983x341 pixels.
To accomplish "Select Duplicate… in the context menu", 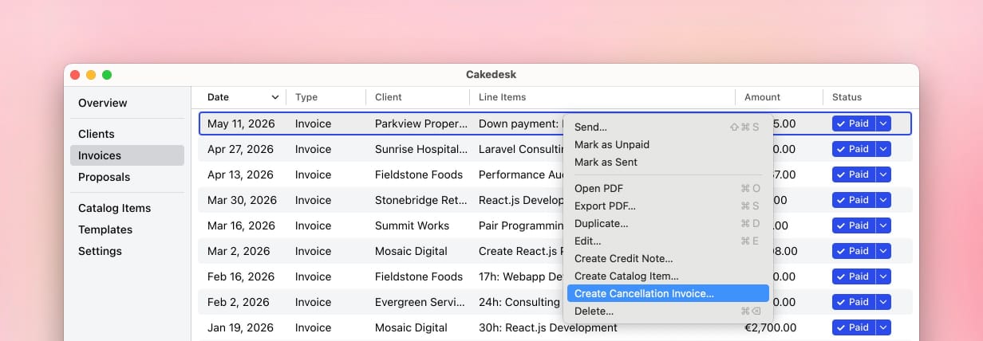I will [x=668, y=223].
